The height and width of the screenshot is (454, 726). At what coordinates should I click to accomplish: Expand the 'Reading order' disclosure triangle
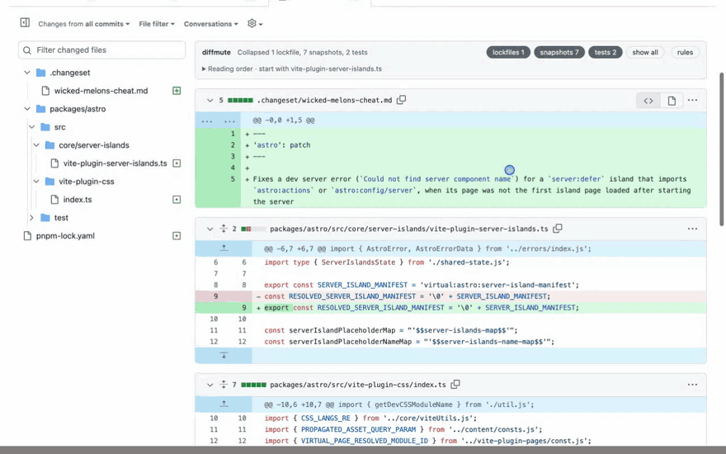click(204, 69)
